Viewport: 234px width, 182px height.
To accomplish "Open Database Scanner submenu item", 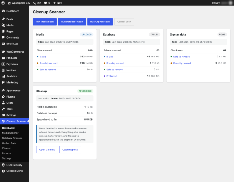I will tap(12, 138).
